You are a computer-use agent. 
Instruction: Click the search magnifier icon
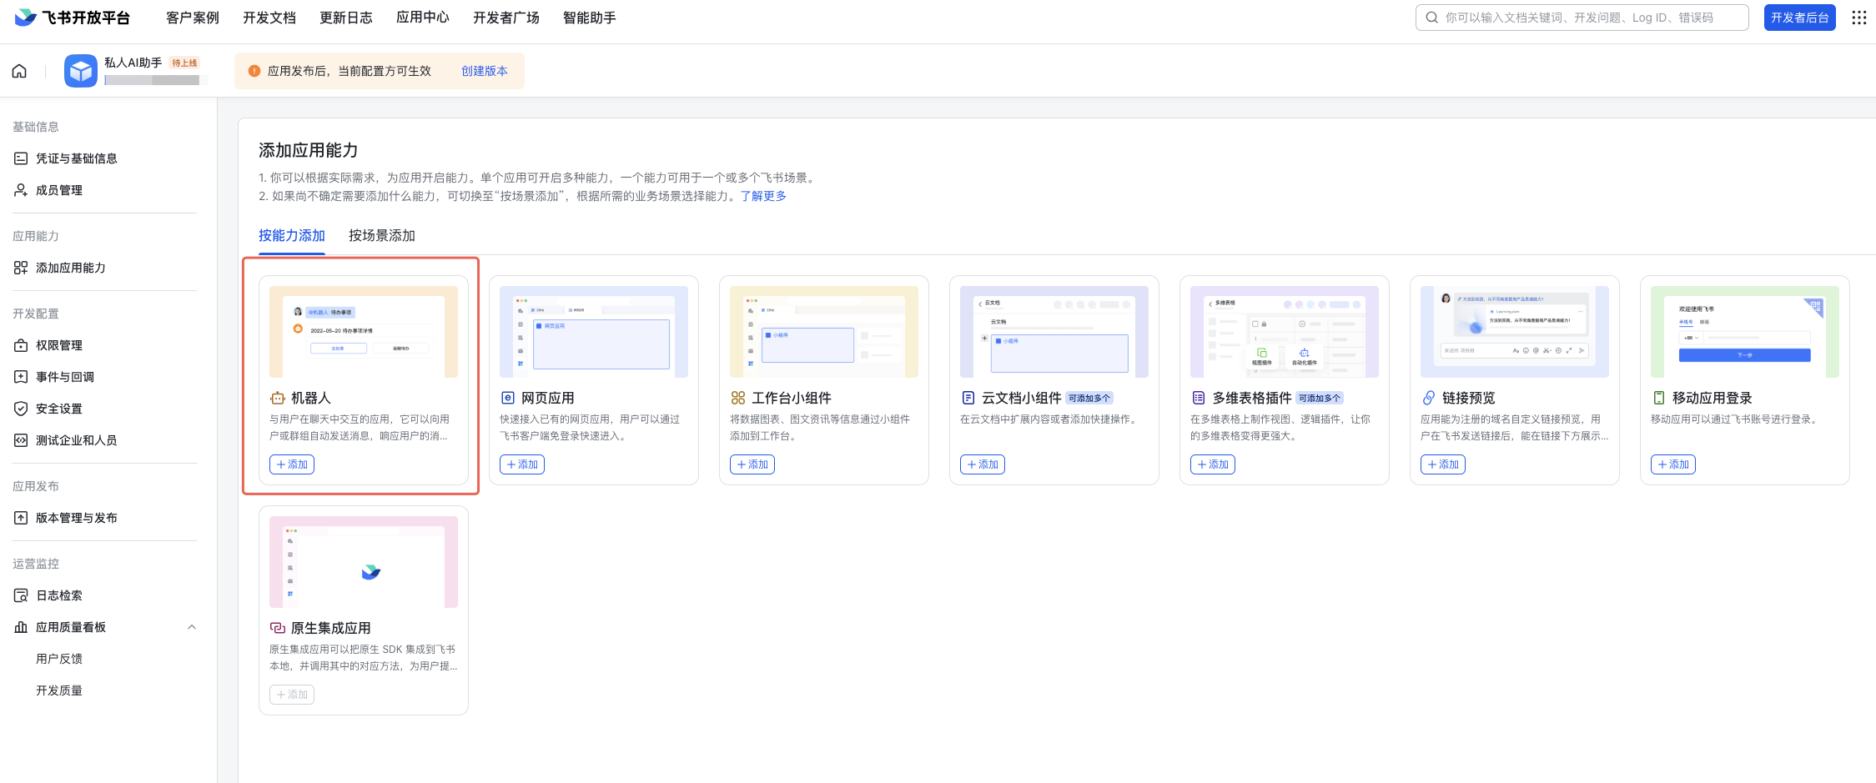pyautogui.click(x=1431, y=18)
